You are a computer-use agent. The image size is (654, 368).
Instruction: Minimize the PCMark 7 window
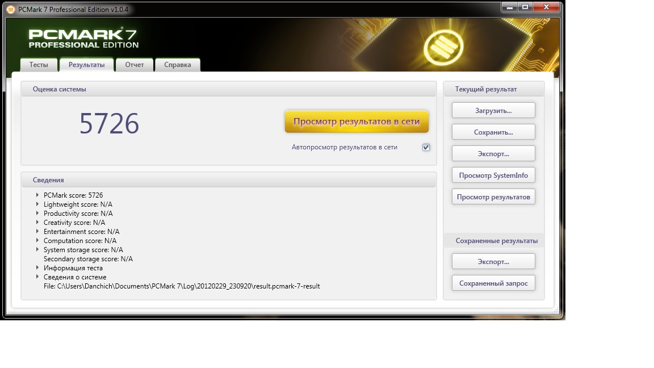tap(510, 7)
